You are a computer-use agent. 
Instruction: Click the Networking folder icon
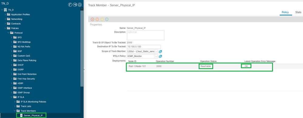coord(8,19)
